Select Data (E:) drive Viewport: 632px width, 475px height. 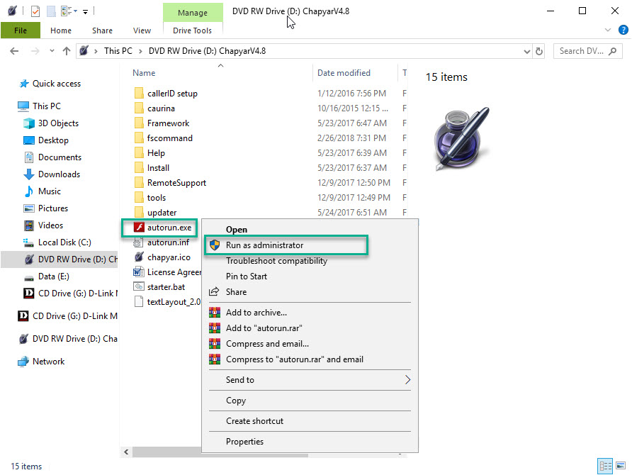click(x=53, y=276)
